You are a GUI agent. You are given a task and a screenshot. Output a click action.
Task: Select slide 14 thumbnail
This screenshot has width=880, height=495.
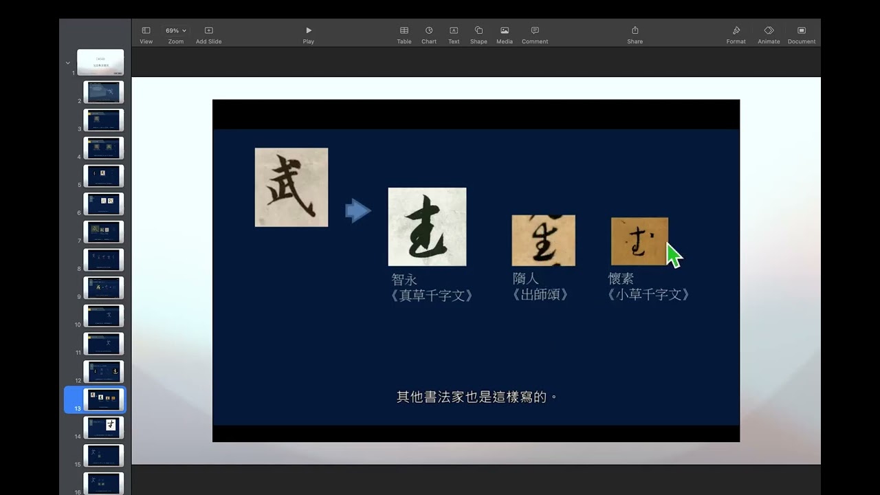coord(103,428)
